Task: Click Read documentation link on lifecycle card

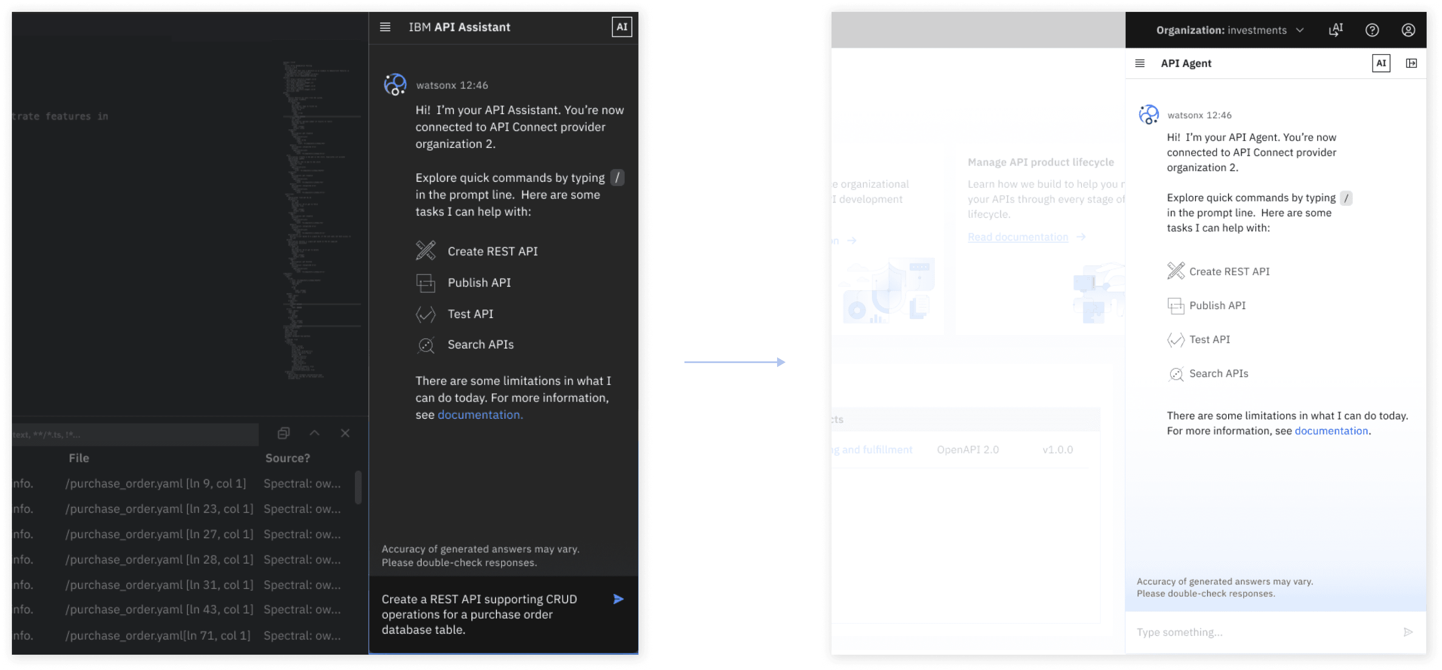Action: (1017, 237)
